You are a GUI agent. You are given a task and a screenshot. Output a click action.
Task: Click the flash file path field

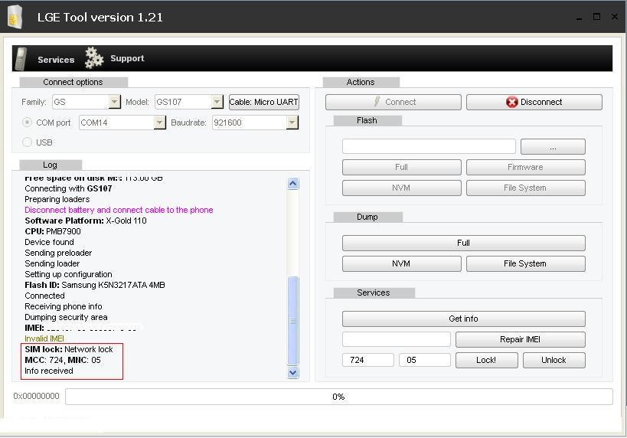click(429, 146)
